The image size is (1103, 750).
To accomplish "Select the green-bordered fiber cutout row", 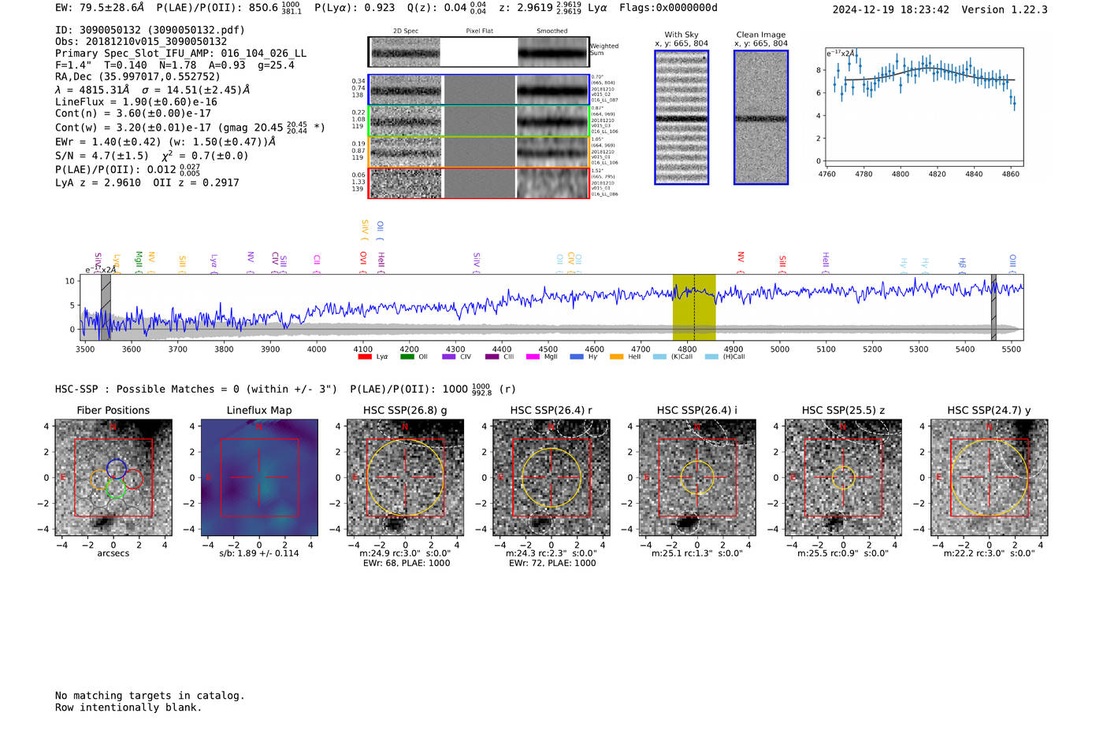I will tap(478, 121).
